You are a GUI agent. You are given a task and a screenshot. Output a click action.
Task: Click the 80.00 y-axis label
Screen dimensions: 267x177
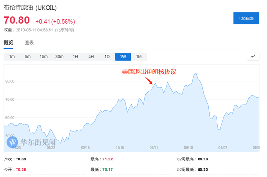10,81
